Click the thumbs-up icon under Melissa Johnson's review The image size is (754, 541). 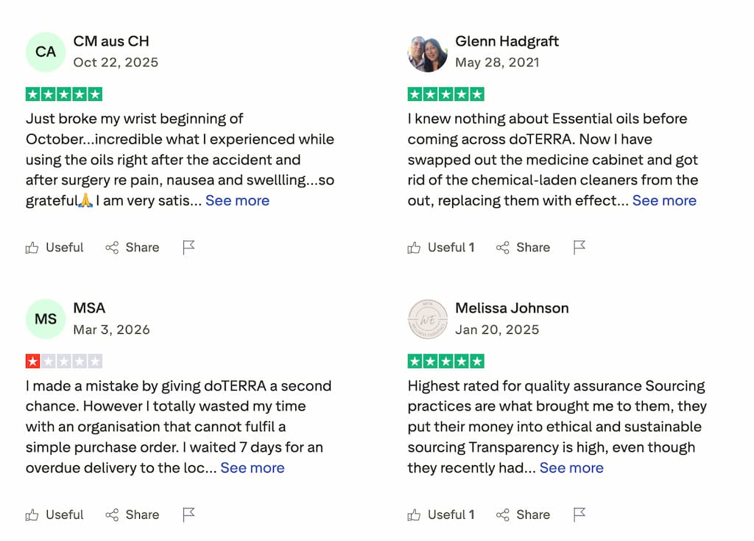(x=415, y=514)
